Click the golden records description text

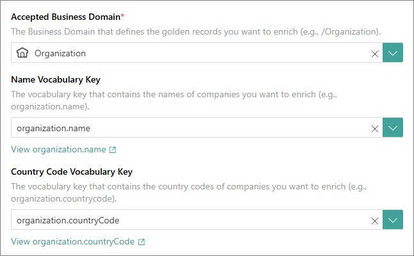pyautogui.click(x=195, y=31)
